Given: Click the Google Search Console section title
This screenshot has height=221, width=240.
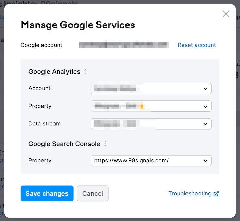Looking at the screenshot, I should 64,144.
